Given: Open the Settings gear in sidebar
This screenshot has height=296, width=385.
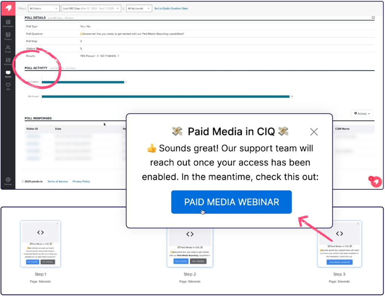Looking at the screenshot, I should click(8, 181).
